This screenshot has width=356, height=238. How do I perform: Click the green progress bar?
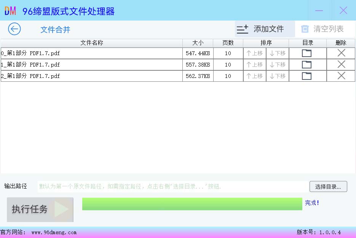(x=192, y=204)
